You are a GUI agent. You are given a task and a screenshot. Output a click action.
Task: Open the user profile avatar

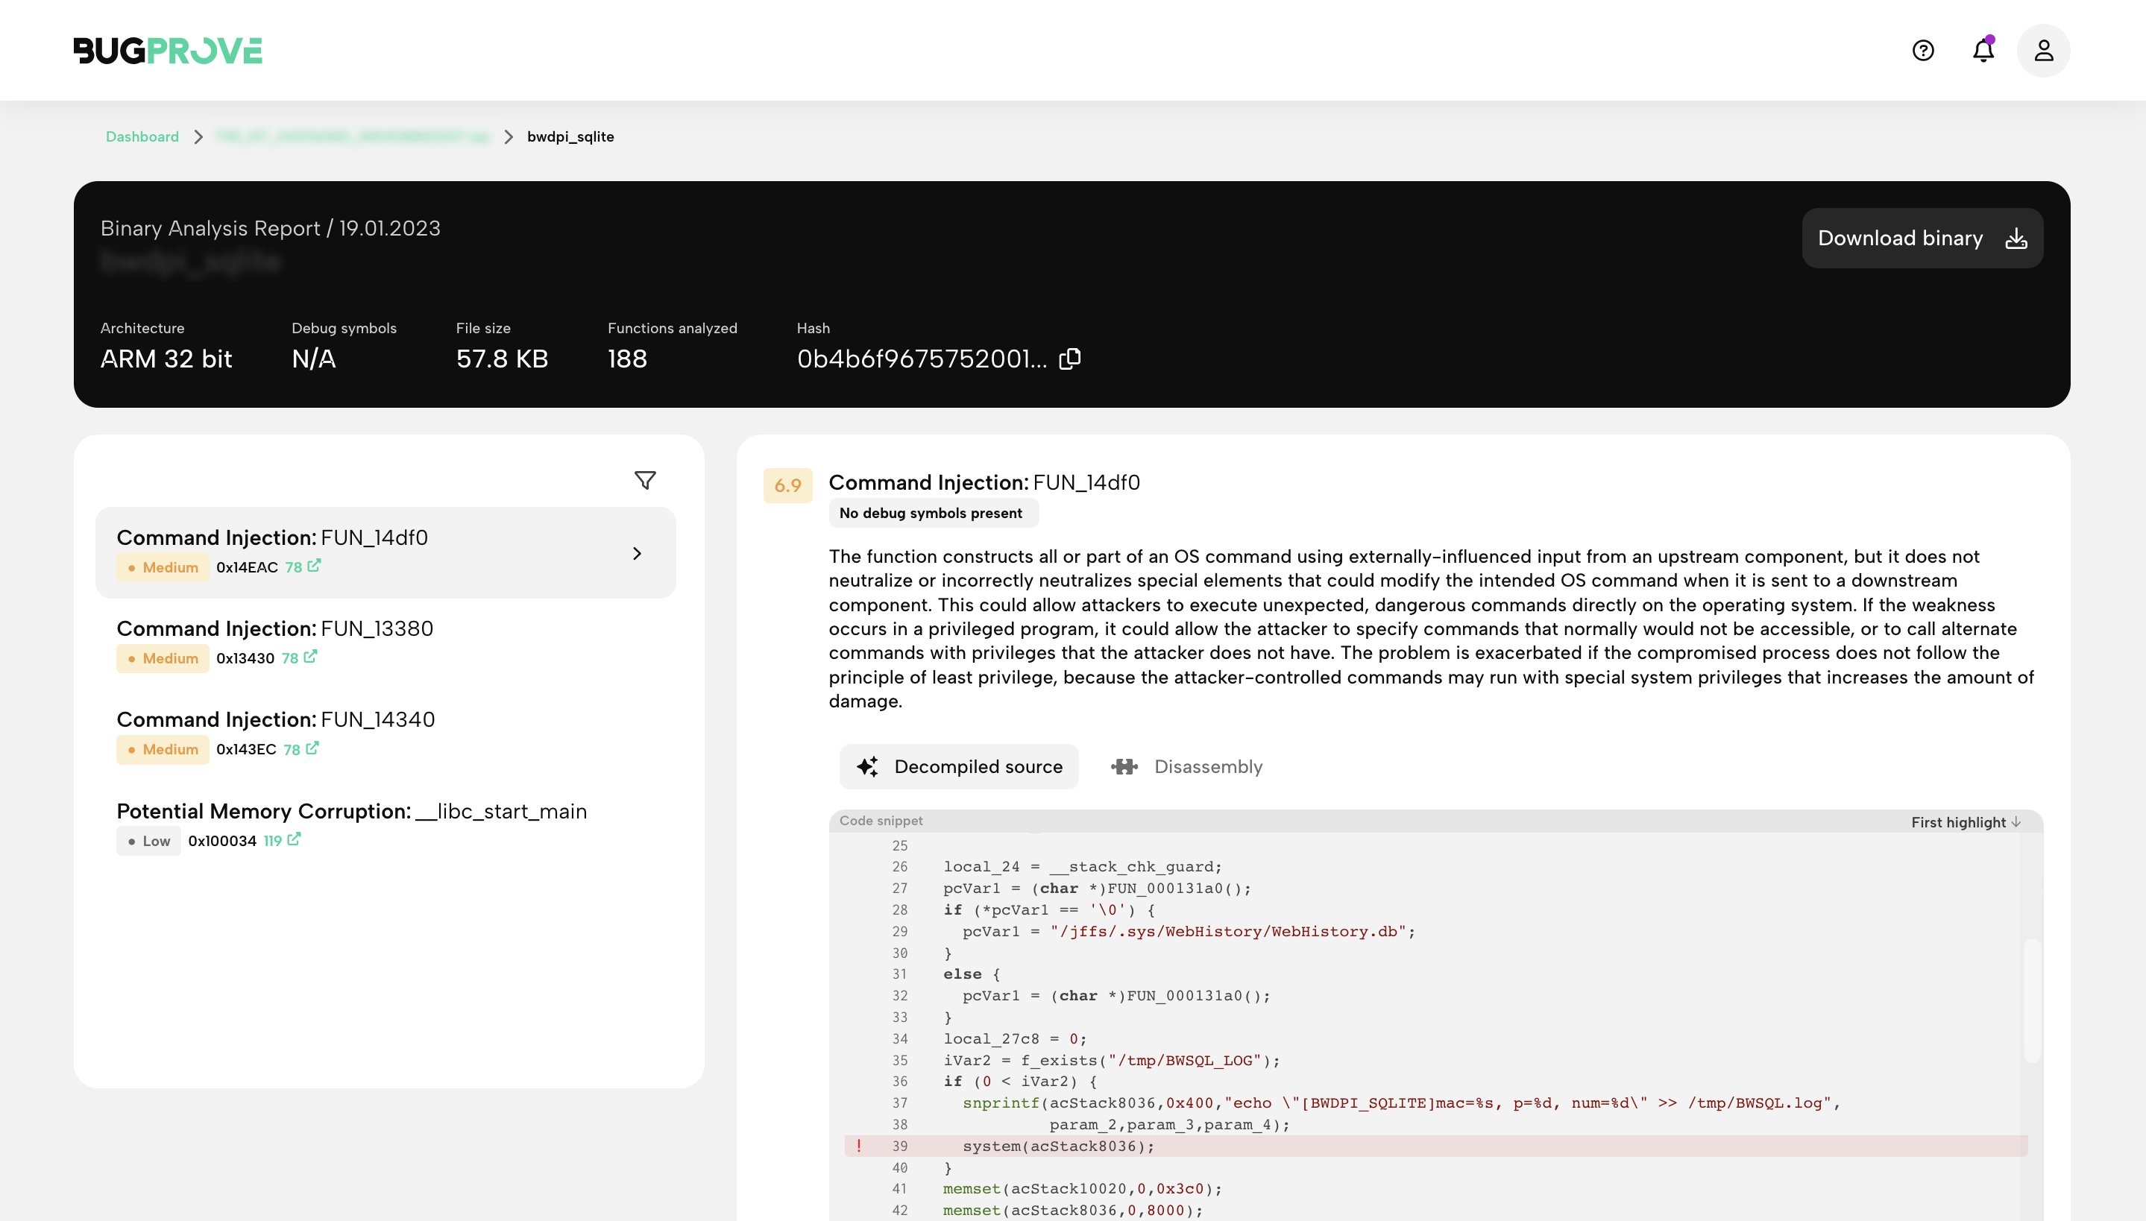tap(2043, 51)
